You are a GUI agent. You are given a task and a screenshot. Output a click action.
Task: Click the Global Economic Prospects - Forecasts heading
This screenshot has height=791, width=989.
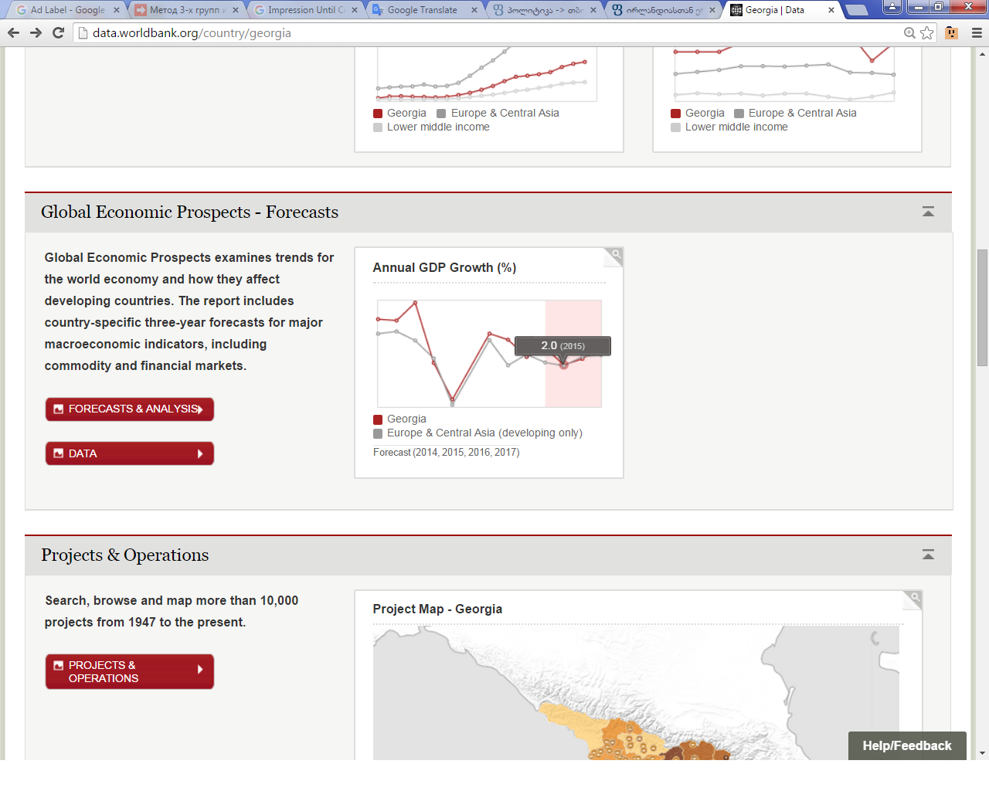click(x=189, y=212)
